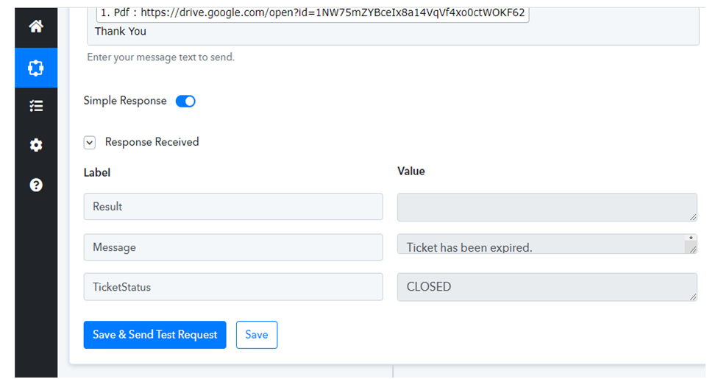This screenshot has height=379, width=707.
Task: Click the 'Ticket has been expired.' value box
Action: 547,244
